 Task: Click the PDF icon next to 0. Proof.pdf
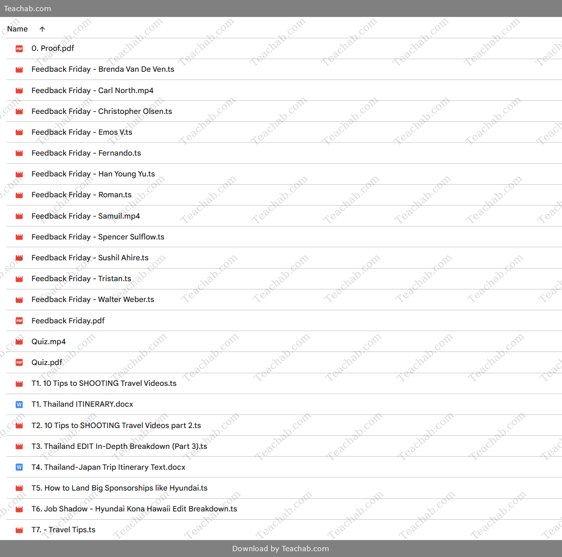(x=19, y=48)
